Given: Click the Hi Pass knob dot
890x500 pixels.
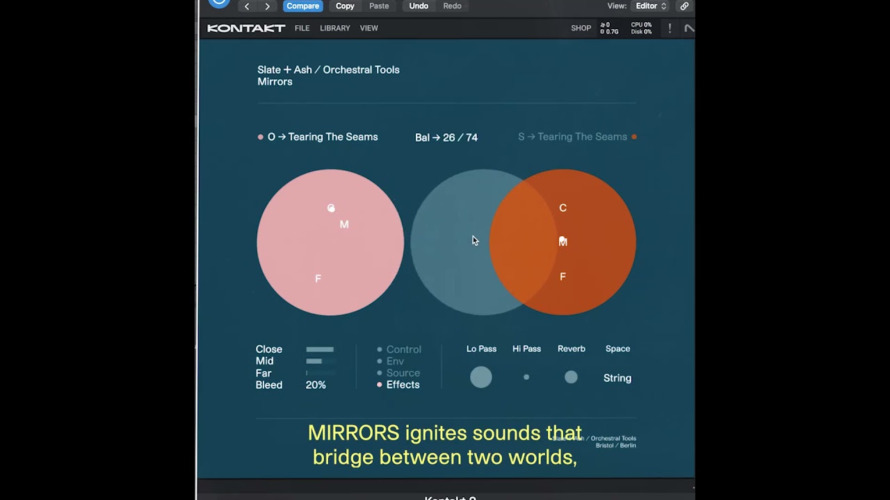Looking at the screenshot, I should click(526, 377).
